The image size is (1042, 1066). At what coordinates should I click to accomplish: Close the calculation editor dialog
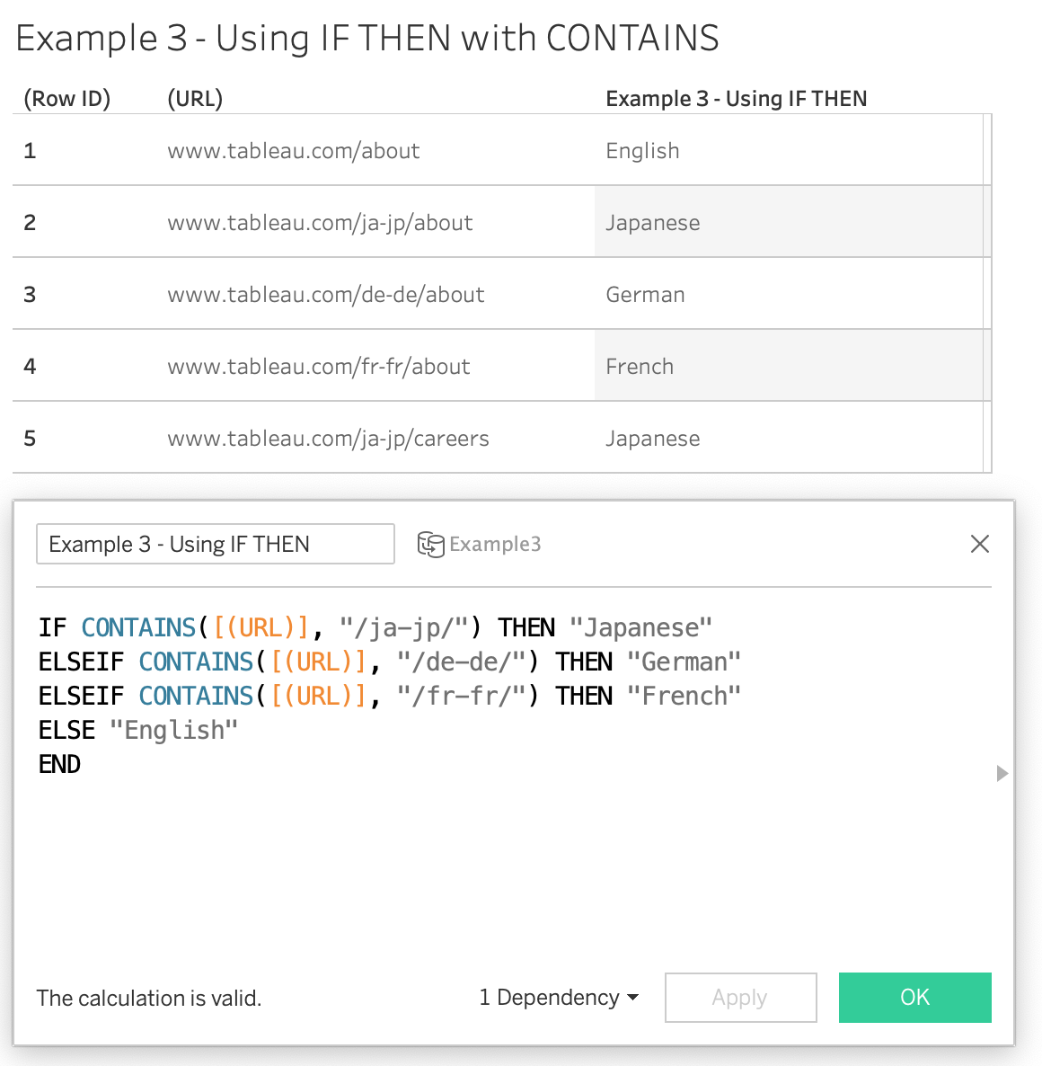click(979, 544)
